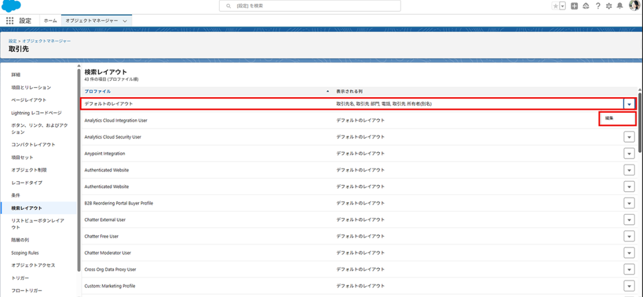Open Custom: Marketing Profile row dropdown

pos(629,286)
